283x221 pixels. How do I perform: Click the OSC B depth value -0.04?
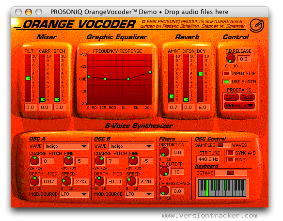tap(114, 181)
